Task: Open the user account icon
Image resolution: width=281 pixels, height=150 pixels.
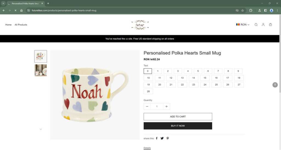Action: (263, 25)
